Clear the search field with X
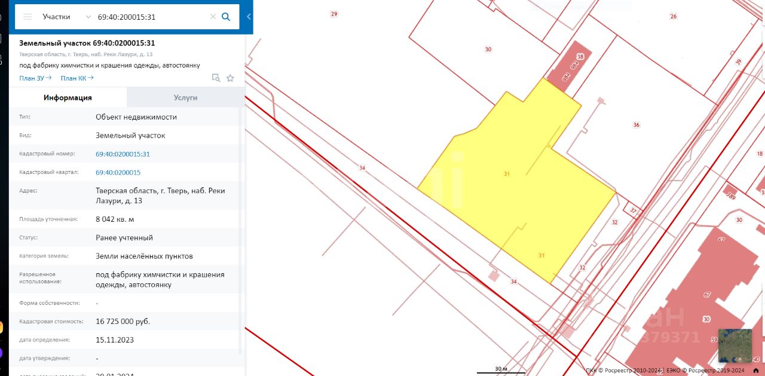This screenshot has width=765, height=376. coord(213,17)
